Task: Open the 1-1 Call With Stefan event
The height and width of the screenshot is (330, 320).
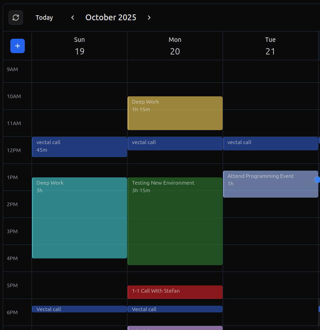Action: tap(175, 292)
